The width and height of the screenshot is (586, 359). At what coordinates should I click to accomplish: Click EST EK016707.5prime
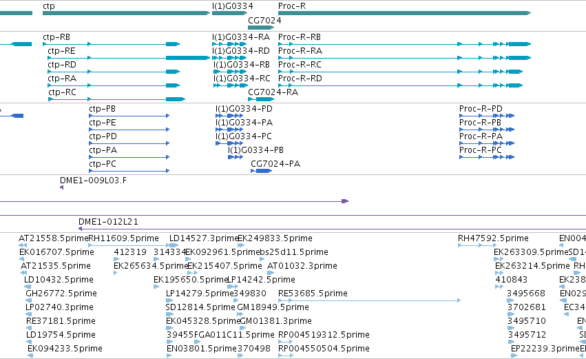coord(21,260)
